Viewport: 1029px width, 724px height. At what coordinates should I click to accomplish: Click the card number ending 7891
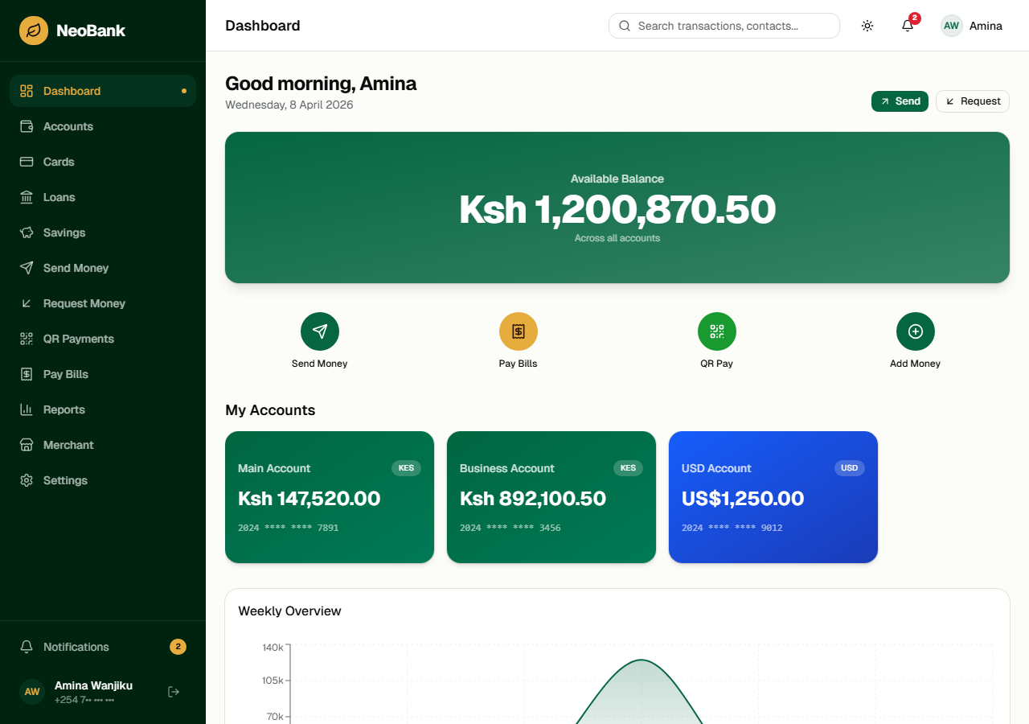(288, 528)
